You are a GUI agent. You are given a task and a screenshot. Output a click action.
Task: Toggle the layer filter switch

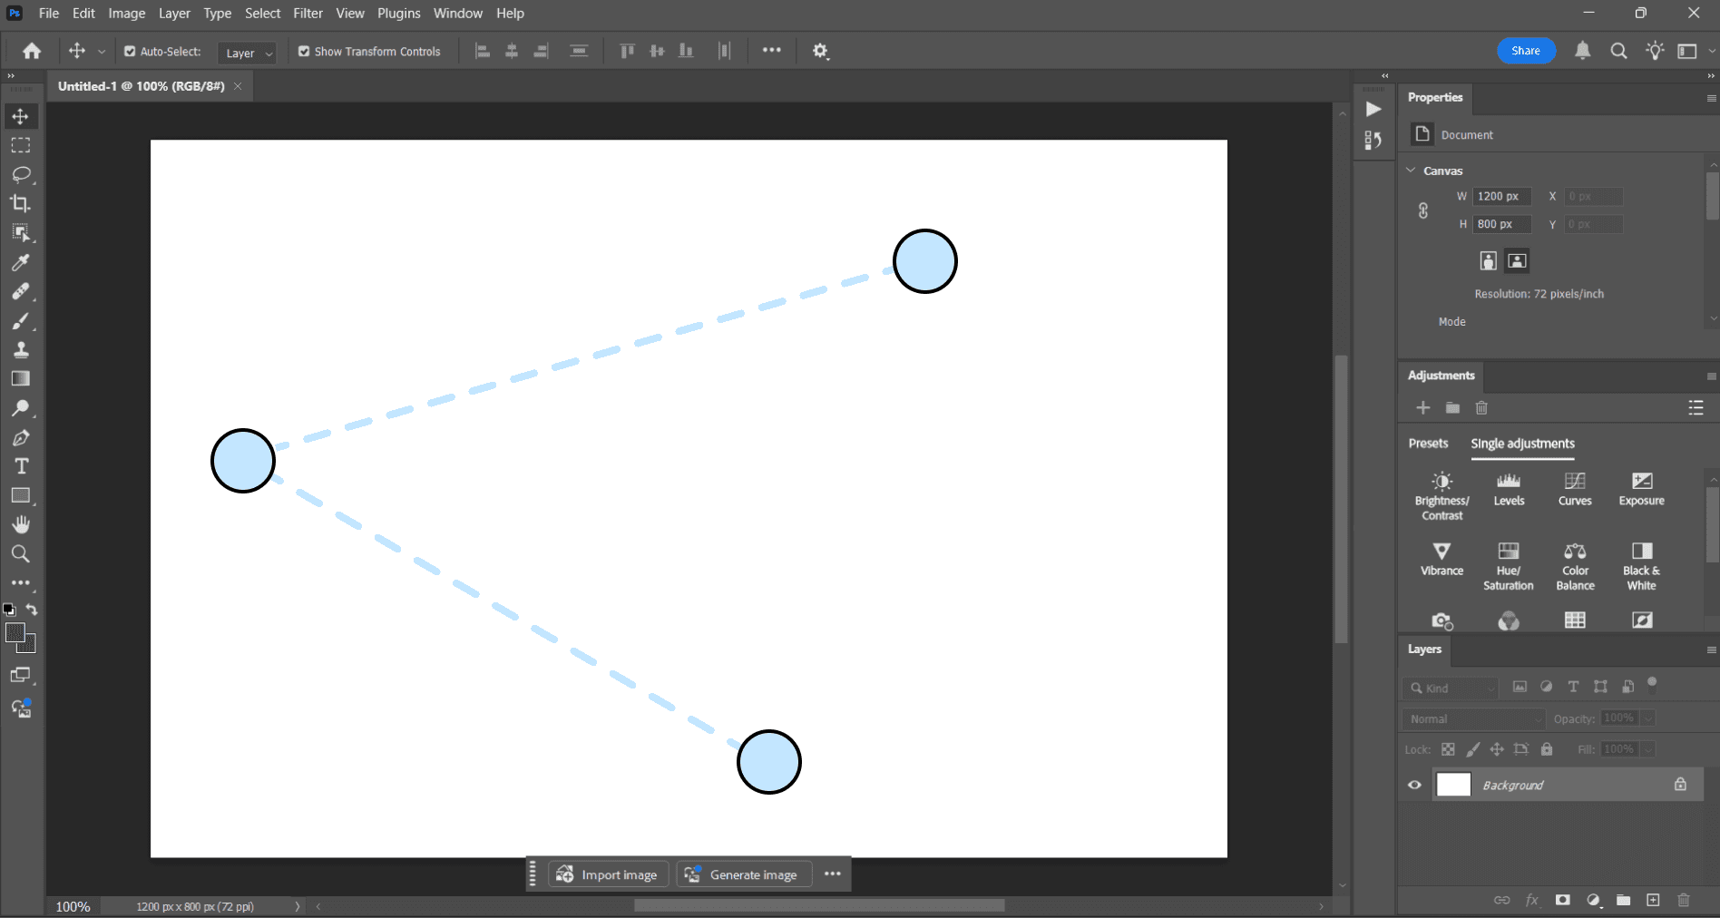coord(1652,684)
